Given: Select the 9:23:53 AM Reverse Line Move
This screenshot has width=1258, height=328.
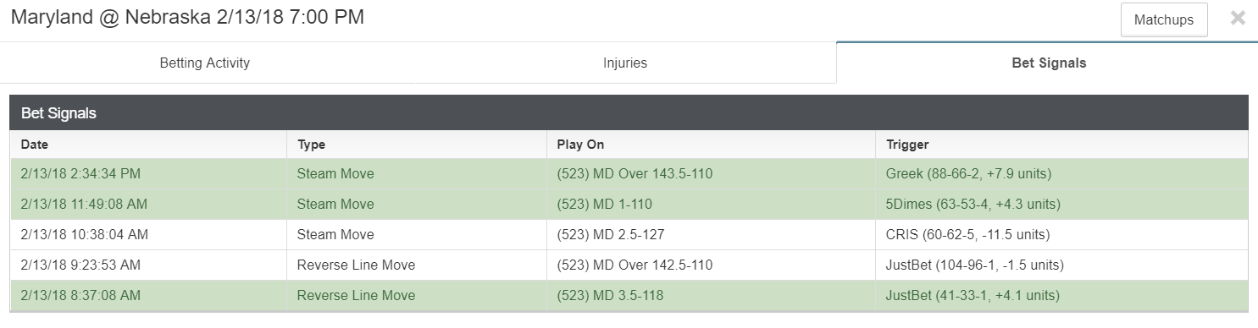Looking at the screenshot, I should [x=629, y=265].
